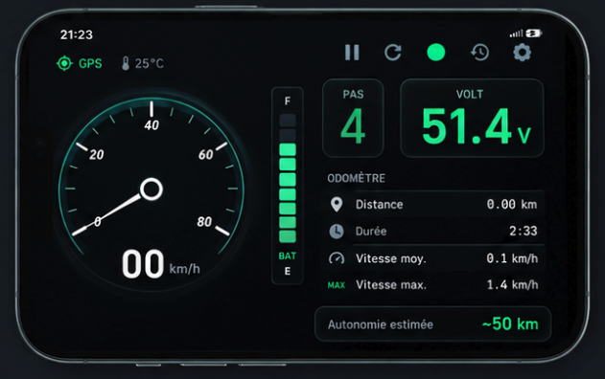Click the BAT label under the gauge
This screenshot has width=605, height=379.
[288, 256]
